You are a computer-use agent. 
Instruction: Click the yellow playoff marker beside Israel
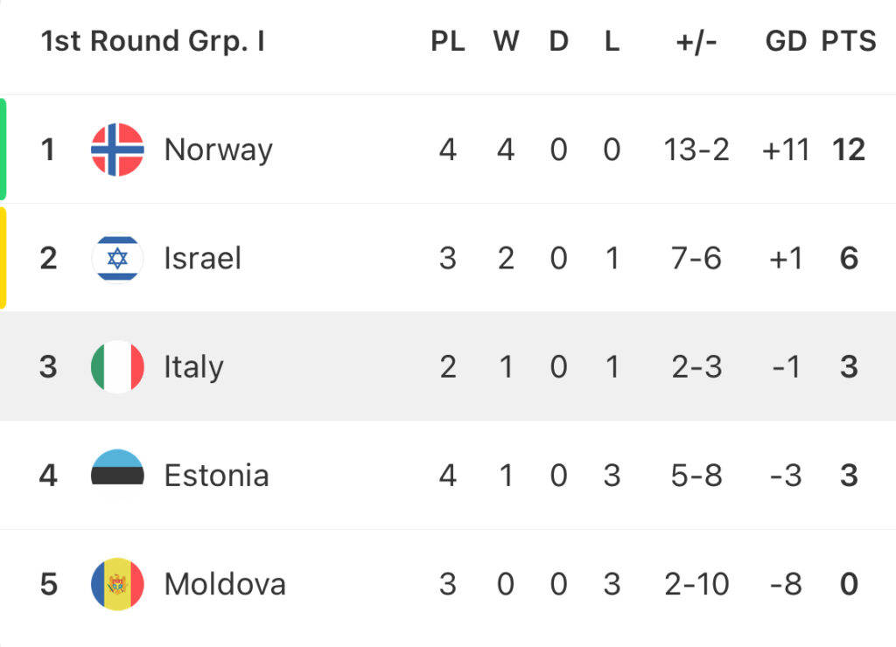point(3,258)
